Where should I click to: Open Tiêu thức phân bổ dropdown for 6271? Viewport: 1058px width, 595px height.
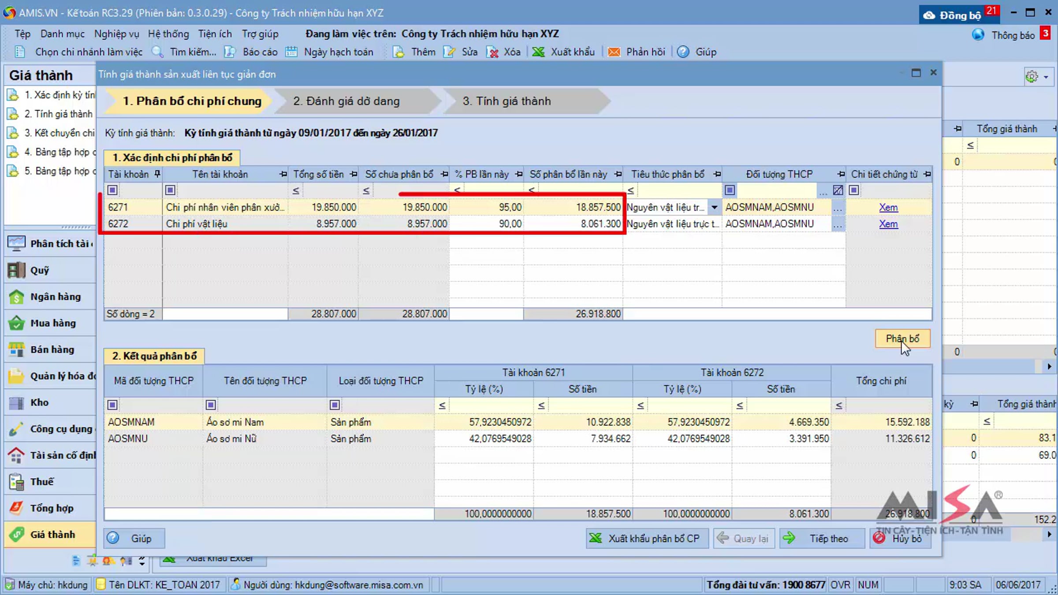point(714,207)
